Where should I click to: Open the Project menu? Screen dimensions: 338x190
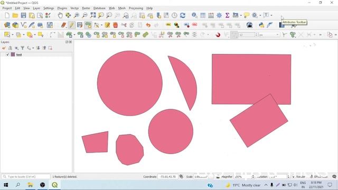(7, 8)
